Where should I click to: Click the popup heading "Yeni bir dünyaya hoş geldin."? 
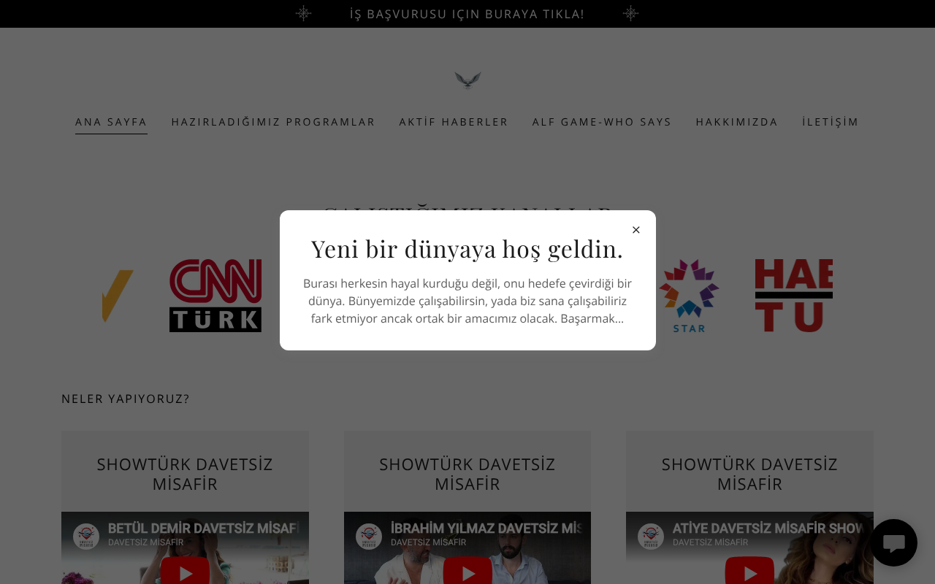tap(467, 249)
